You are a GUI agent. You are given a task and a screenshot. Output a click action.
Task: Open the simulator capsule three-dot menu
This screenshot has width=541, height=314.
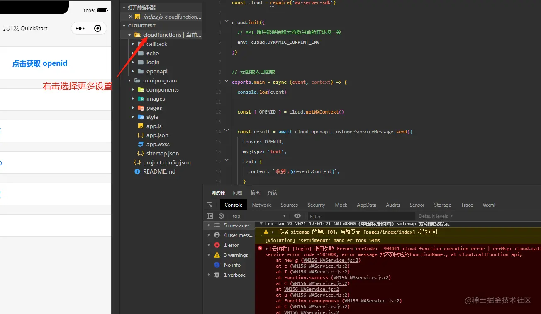(x=80, y=29)
